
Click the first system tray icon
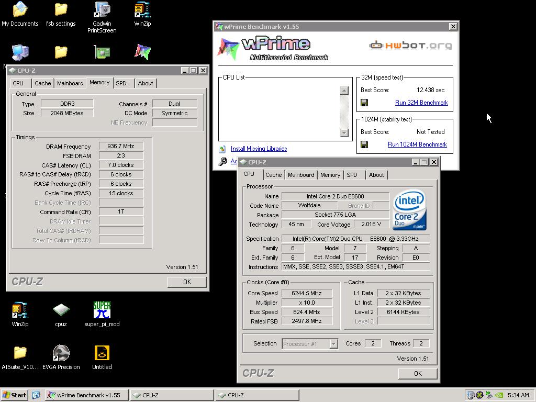[471, 395]
